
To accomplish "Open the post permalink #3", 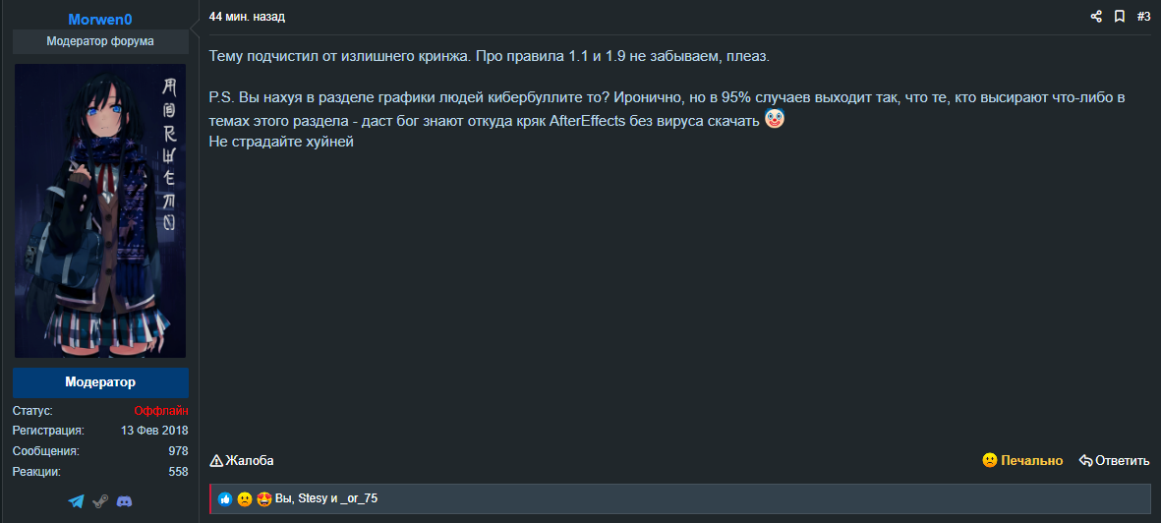I will 1143,17.
